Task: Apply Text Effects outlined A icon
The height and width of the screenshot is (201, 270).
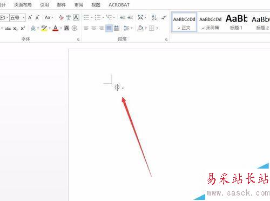Action: 33,28
